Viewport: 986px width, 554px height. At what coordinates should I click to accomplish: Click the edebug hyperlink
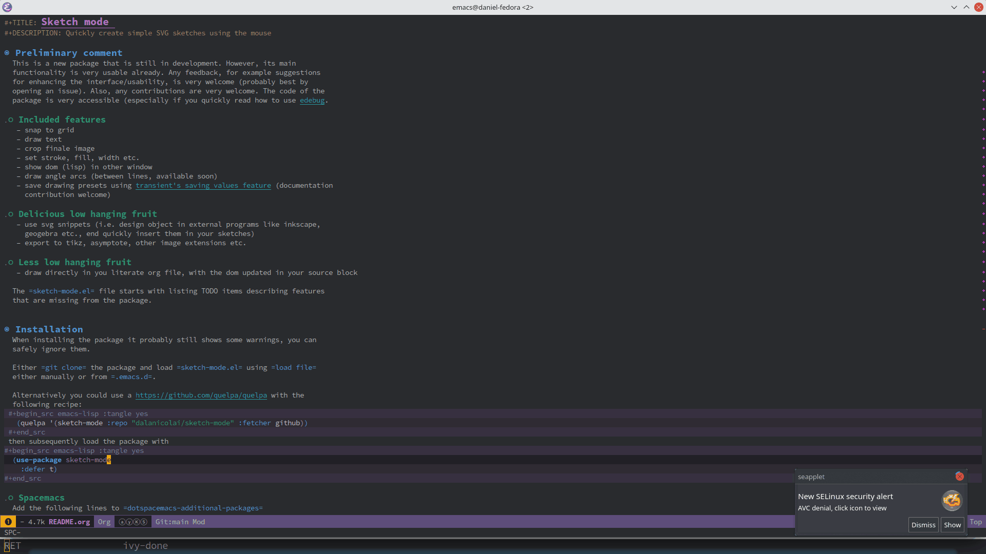pos(312,100)
